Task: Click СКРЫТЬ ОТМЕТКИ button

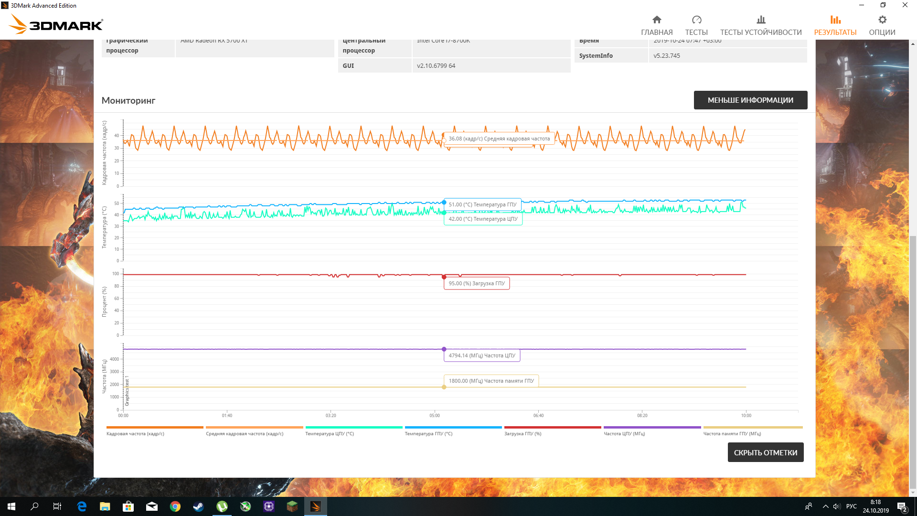Action: (x=765, y=452)
